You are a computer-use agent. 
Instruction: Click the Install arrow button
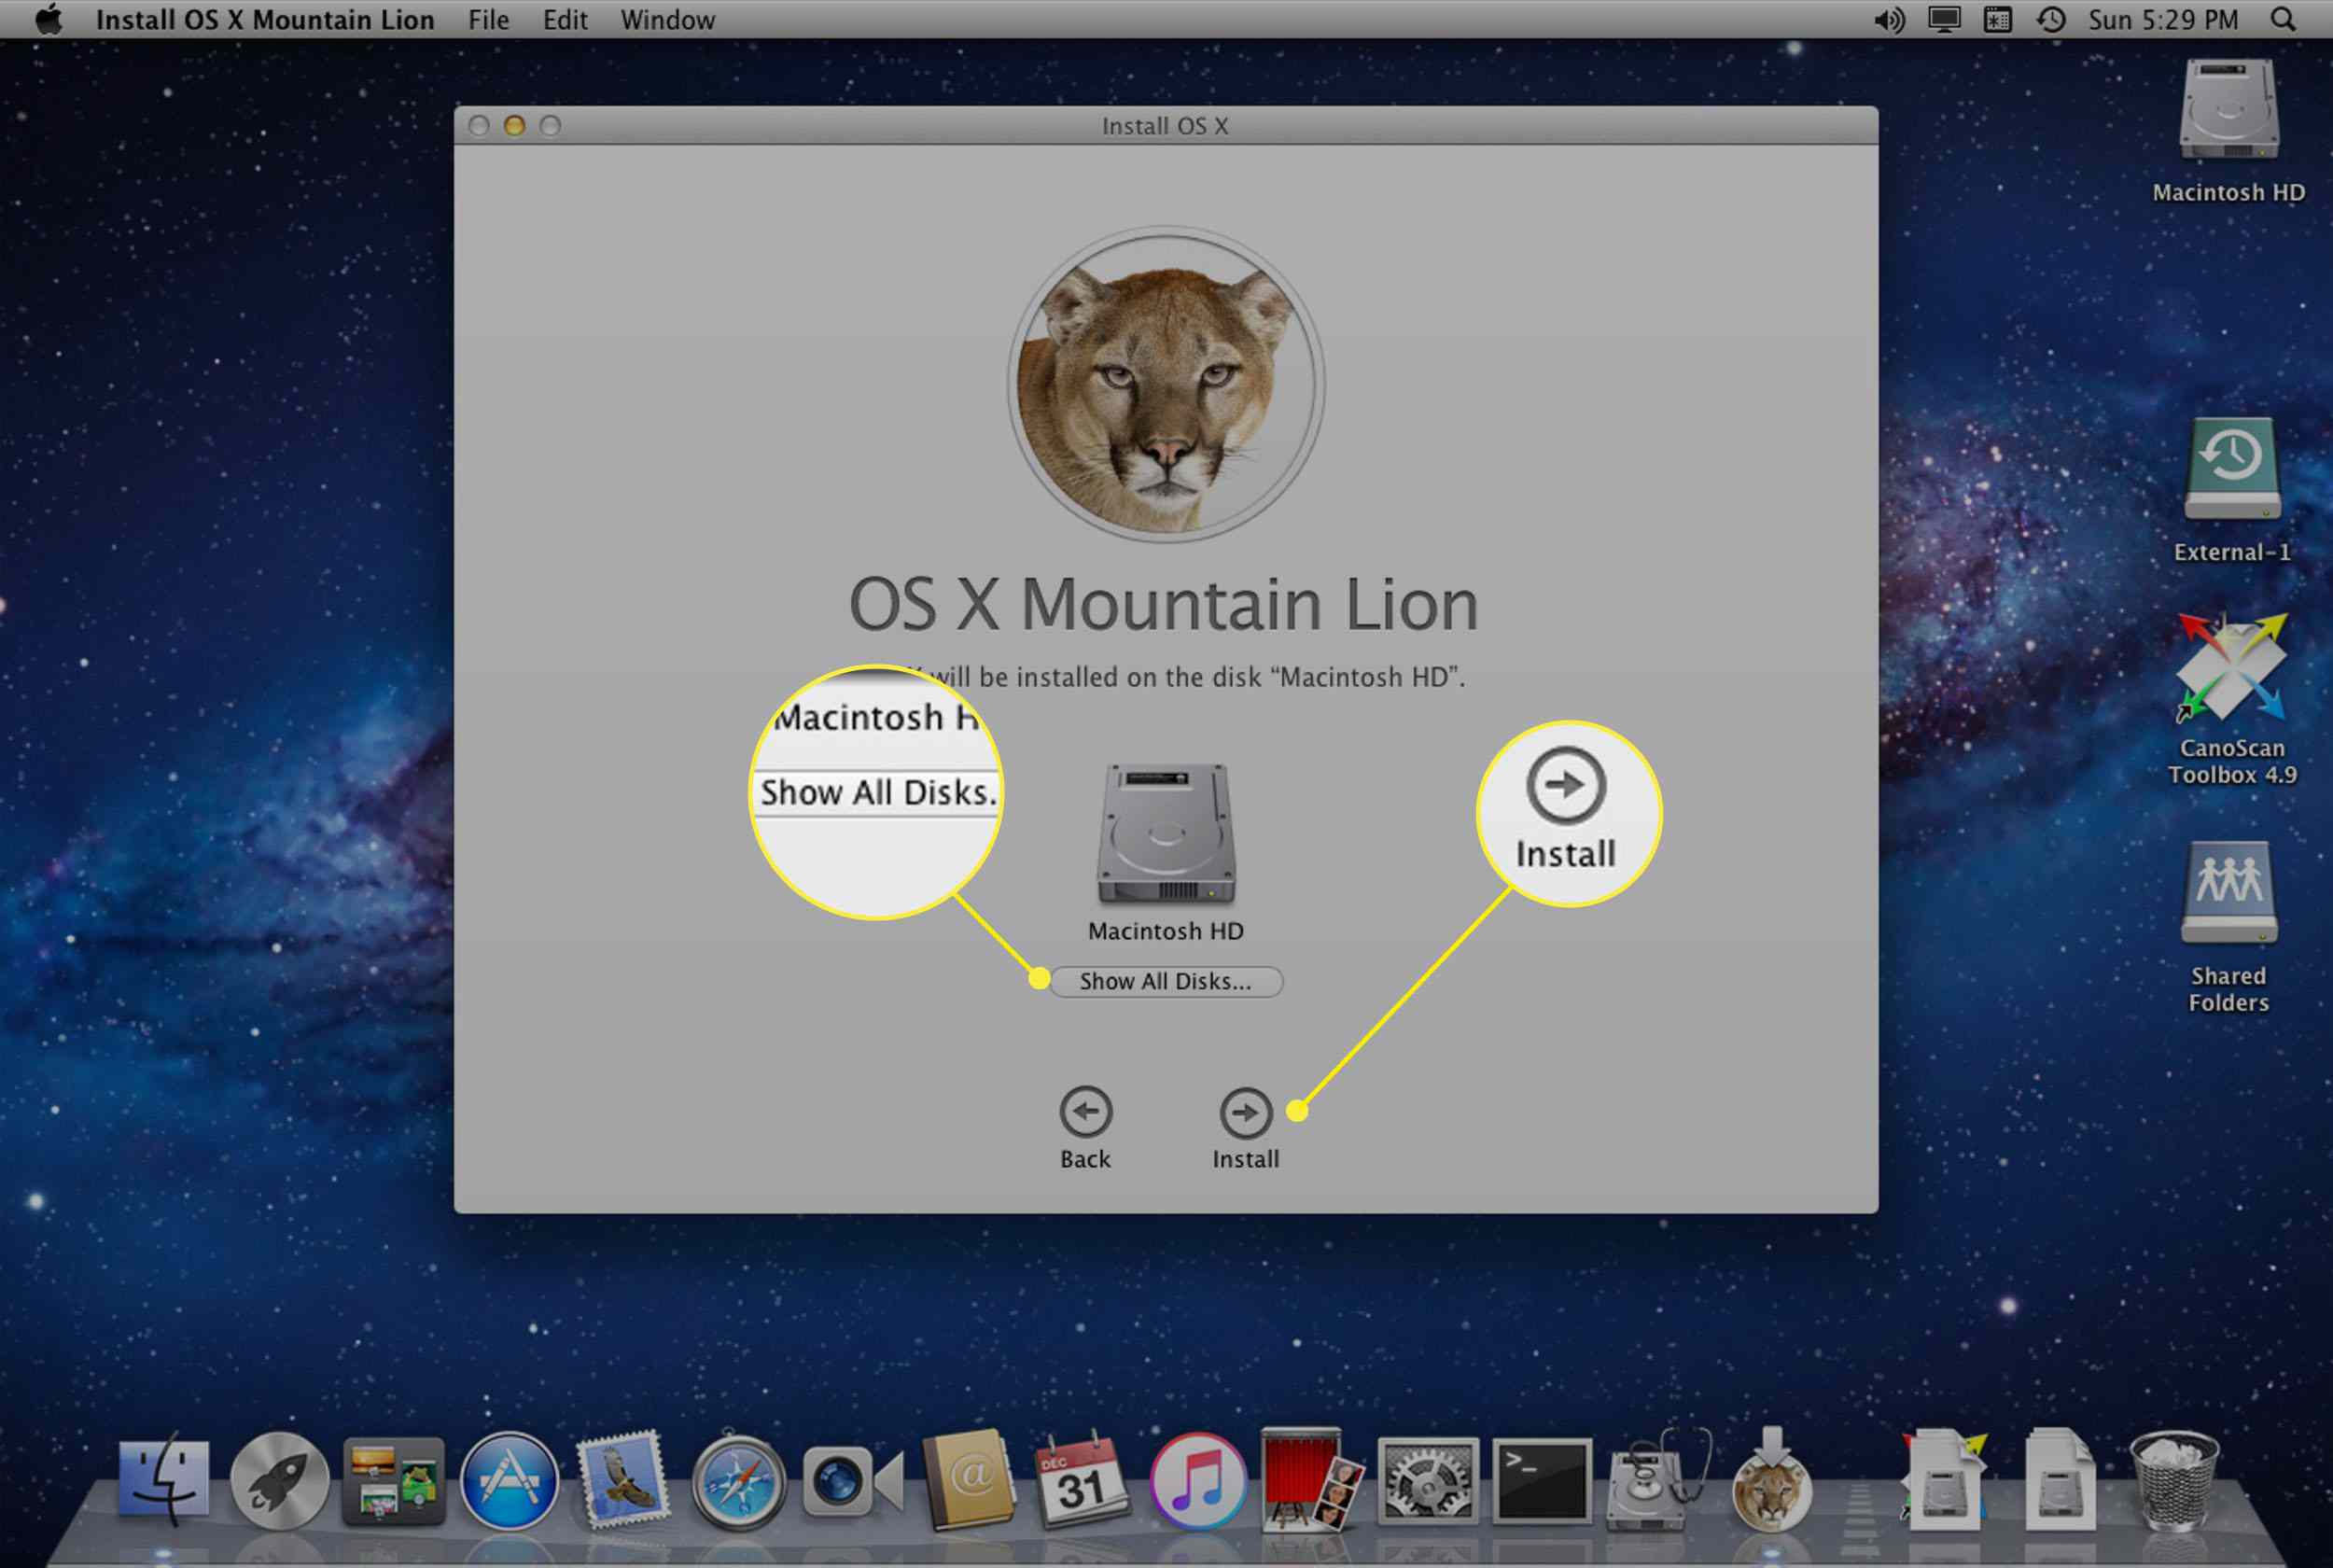pos(1246,1112)
